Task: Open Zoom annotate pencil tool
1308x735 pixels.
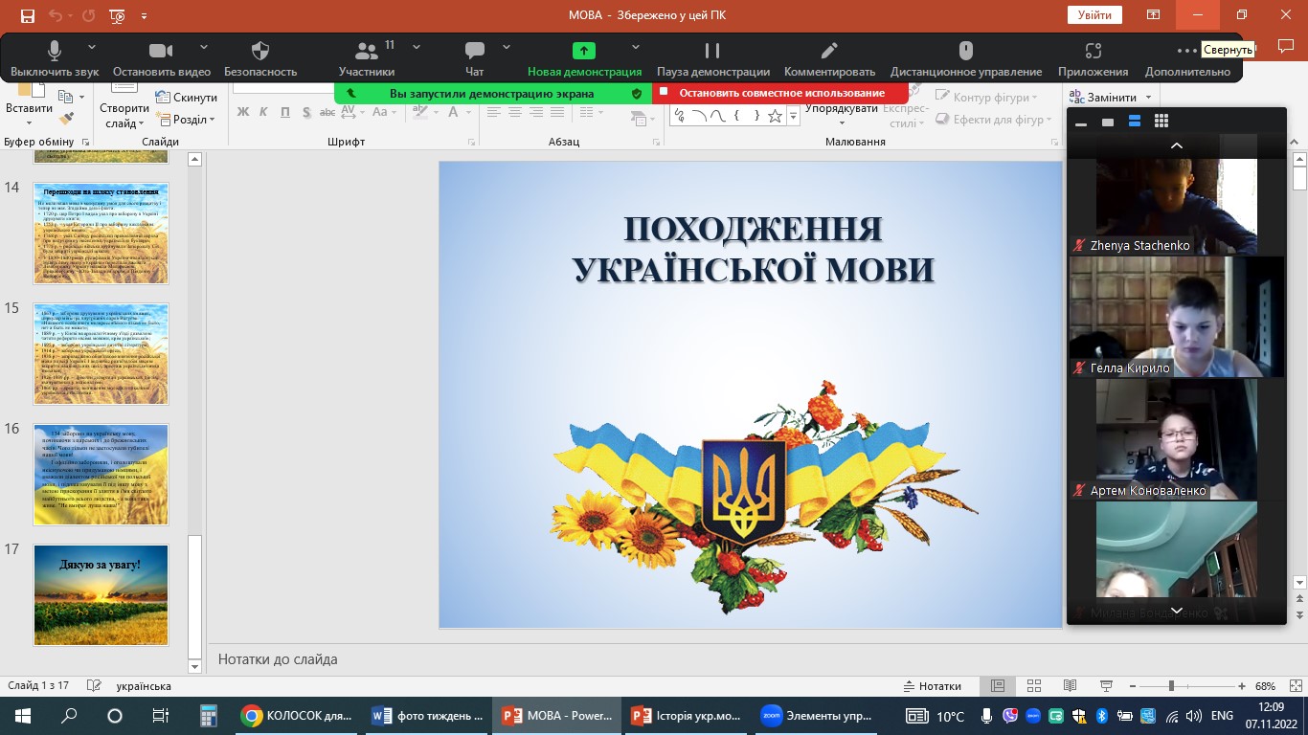Action: tap(829, 59)
